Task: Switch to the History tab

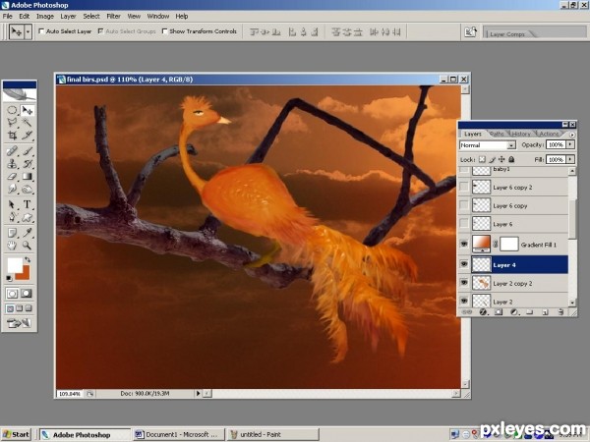Action: click(x=521, y=134)
